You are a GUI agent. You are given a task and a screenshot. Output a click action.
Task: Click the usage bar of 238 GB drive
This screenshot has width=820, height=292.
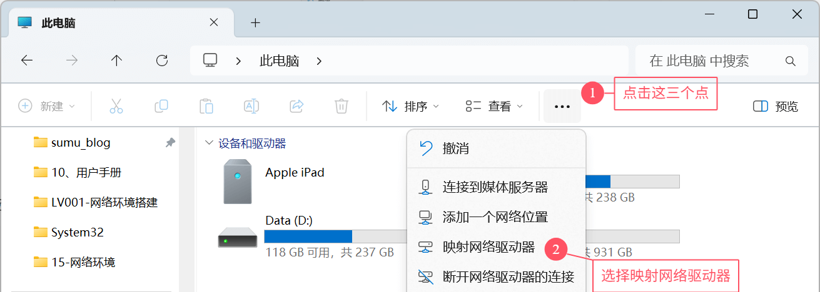[x=632, y=182]
